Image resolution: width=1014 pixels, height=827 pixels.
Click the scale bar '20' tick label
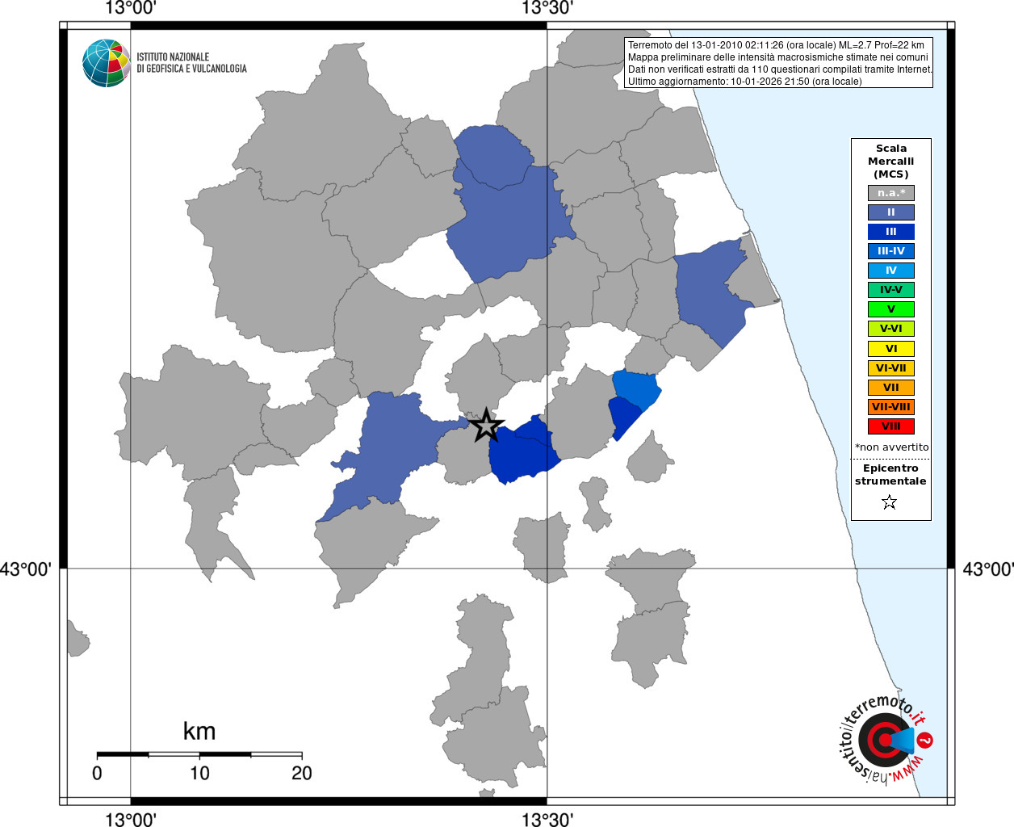pyautogui.click(x=302, y=773)
